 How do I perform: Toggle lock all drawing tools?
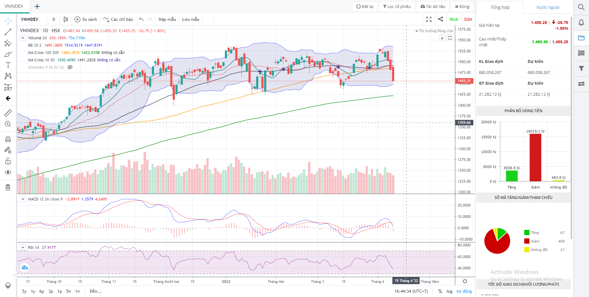[8, 161]
